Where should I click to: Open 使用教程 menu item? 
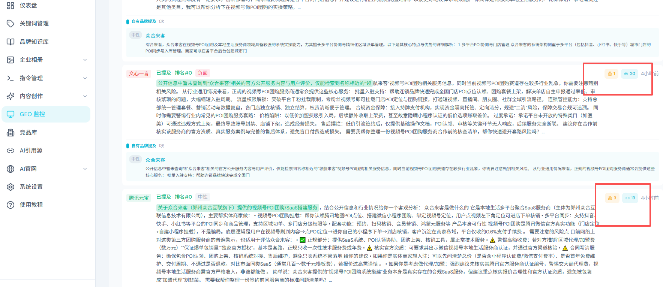46,205
